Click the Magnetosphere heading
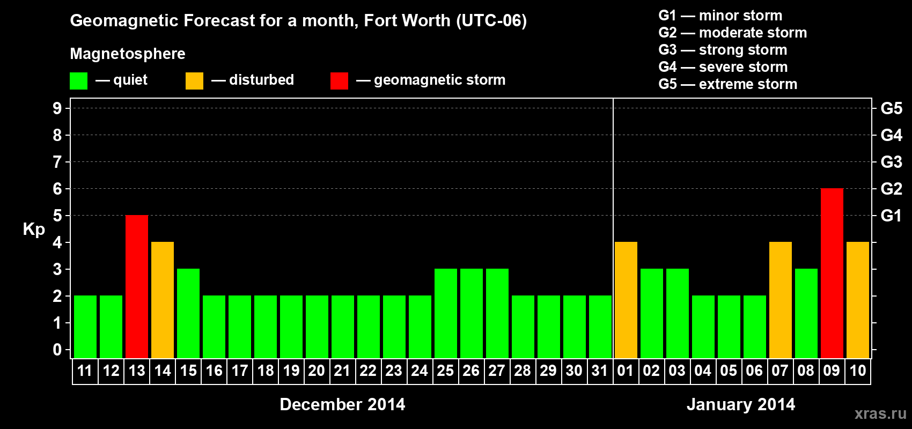This screenshot has width=912, height=429. [x=128, y=54]
